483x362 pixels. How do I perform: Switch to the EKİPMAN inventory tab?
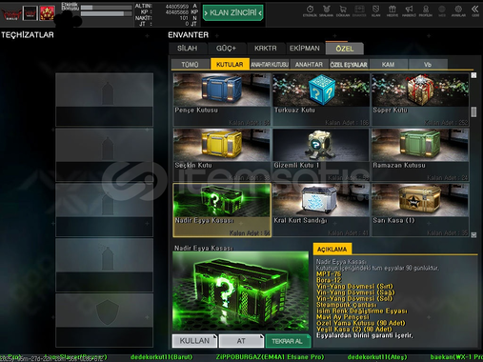click(305, 49)
